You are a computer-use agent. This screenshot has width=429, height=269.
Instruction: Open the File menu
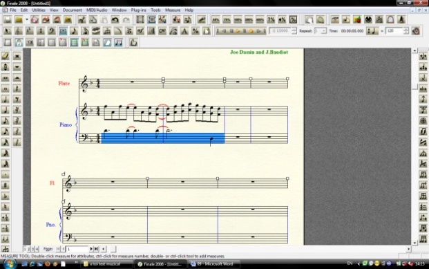point(13,10)
